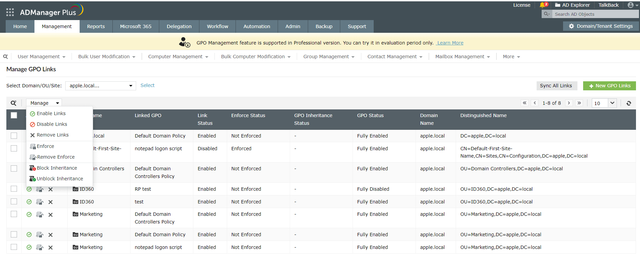The height and width of the screenshot is (270, 640).
Task: Check Marketing Default Domain Policy row checkbox
Action: [x=14, y=234]
